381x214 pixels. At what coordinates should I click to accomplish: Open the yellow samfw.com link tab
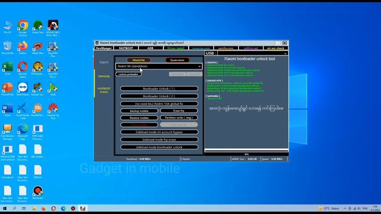[226, 48]
